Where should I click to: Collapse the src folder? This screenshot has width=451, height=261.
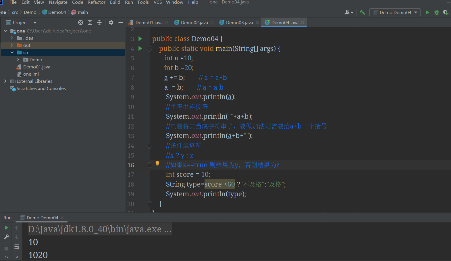tap(12, 52)
